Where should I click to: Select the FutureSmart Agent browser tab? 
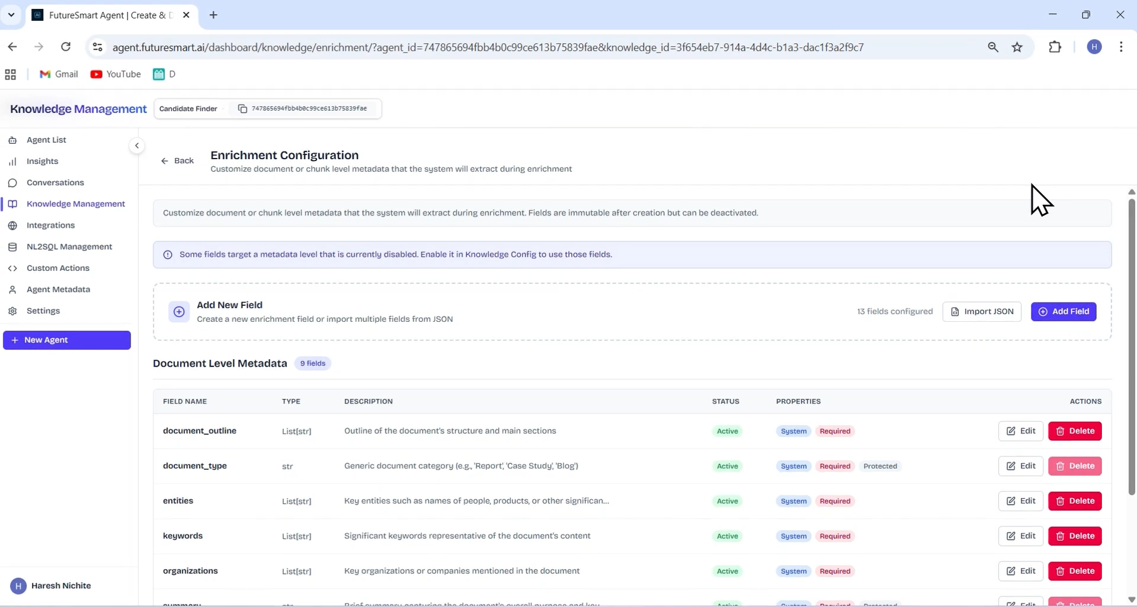pyautogui.click(x=110, y=15)
